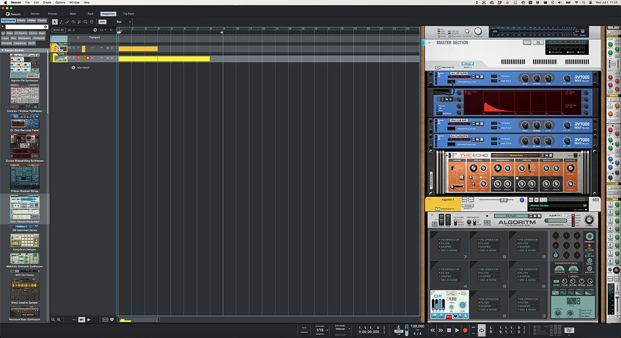This screenshot has height=338, width=621.
Task: Show the Utilities device category
Action: coord(32,20)
